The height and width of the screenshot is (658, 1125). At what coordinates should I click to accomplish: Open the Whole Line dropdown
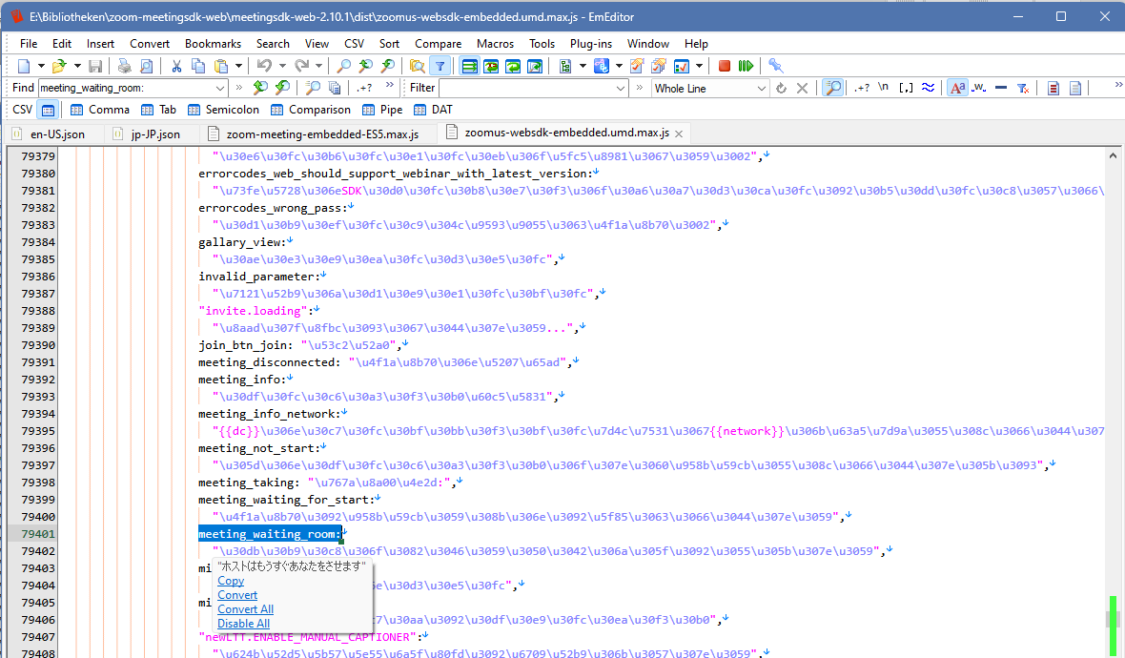point(762,88)
